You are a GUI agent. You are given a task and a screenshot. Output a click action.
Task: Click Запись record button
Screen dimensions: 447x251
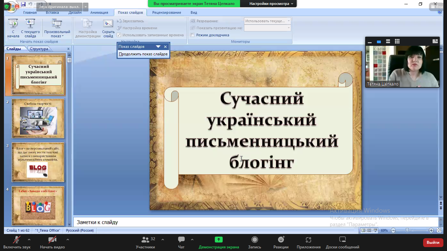point(254,242)
